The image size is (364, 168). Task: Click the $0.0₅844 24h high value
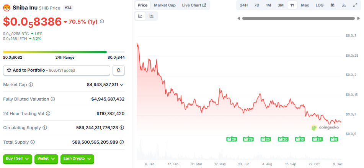coord(116,58)
